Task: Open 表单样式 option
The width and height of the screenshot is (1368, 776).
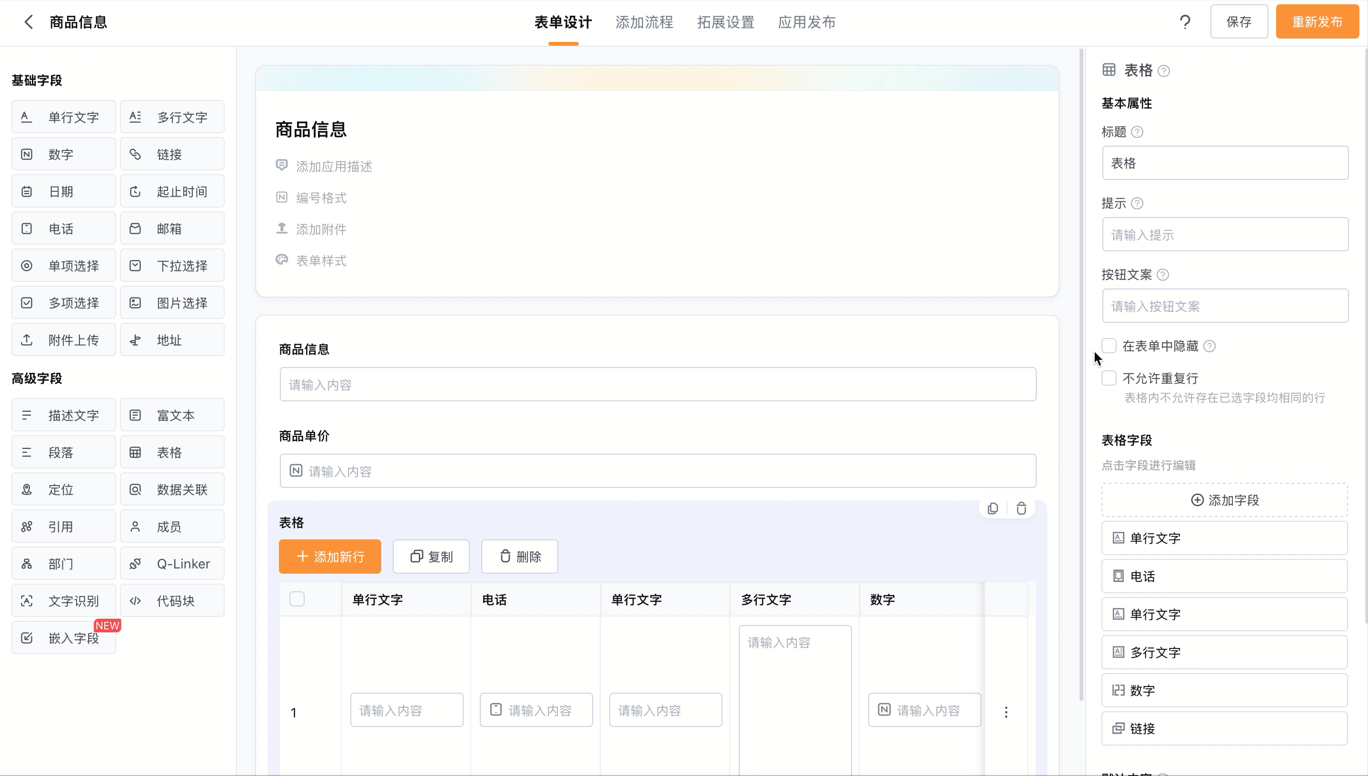Action: tap(321, 260)
